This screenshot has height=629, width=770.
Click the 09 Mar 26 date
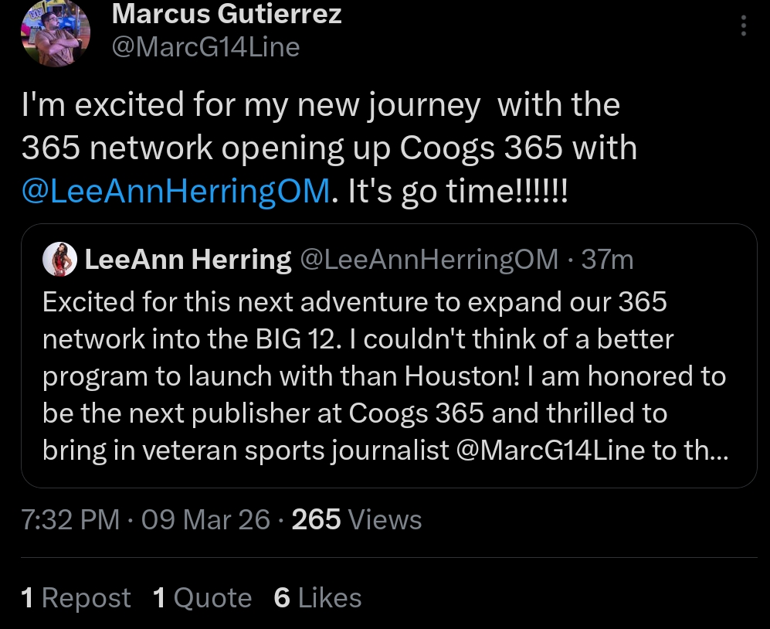205,519
